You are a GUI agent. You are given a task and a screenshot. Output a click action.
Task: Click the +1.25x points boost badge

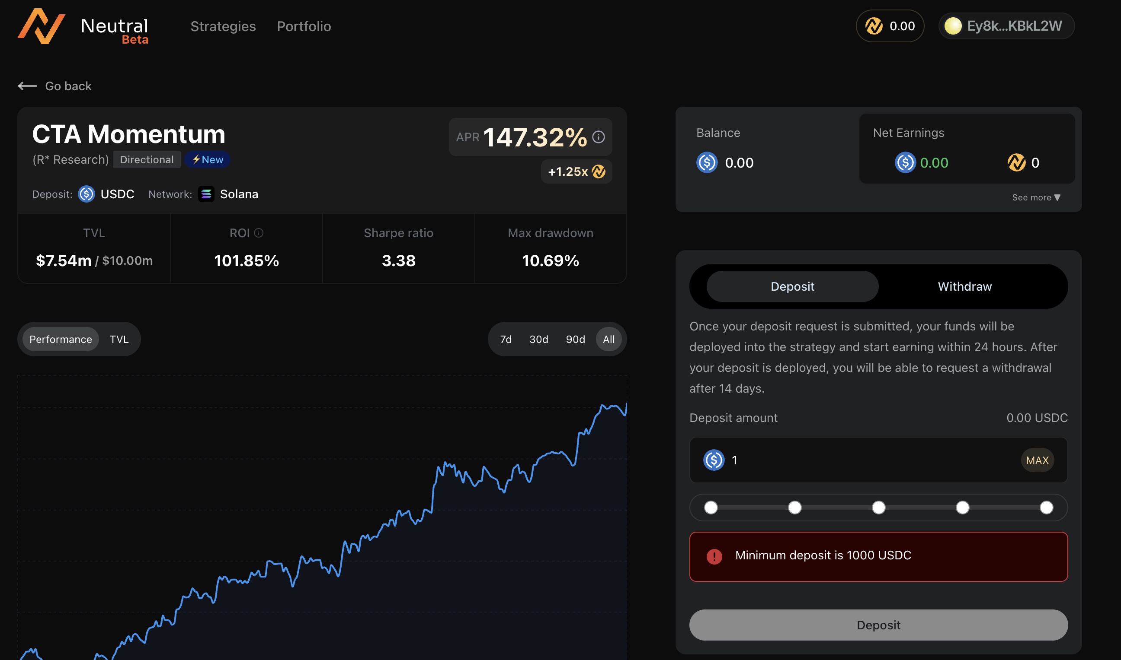pos(577,171)
